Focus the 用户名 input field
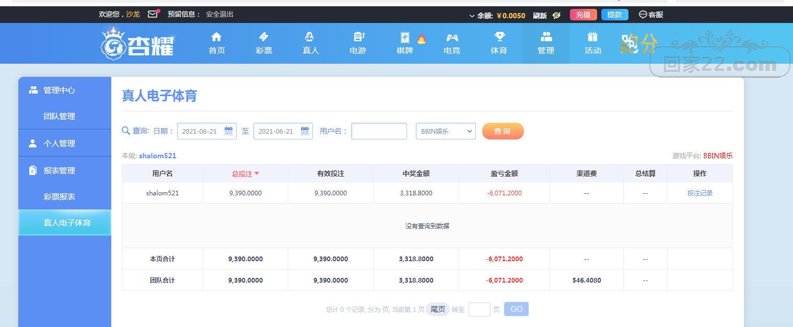Screen dimensions: 793x327 coord(379,131)
